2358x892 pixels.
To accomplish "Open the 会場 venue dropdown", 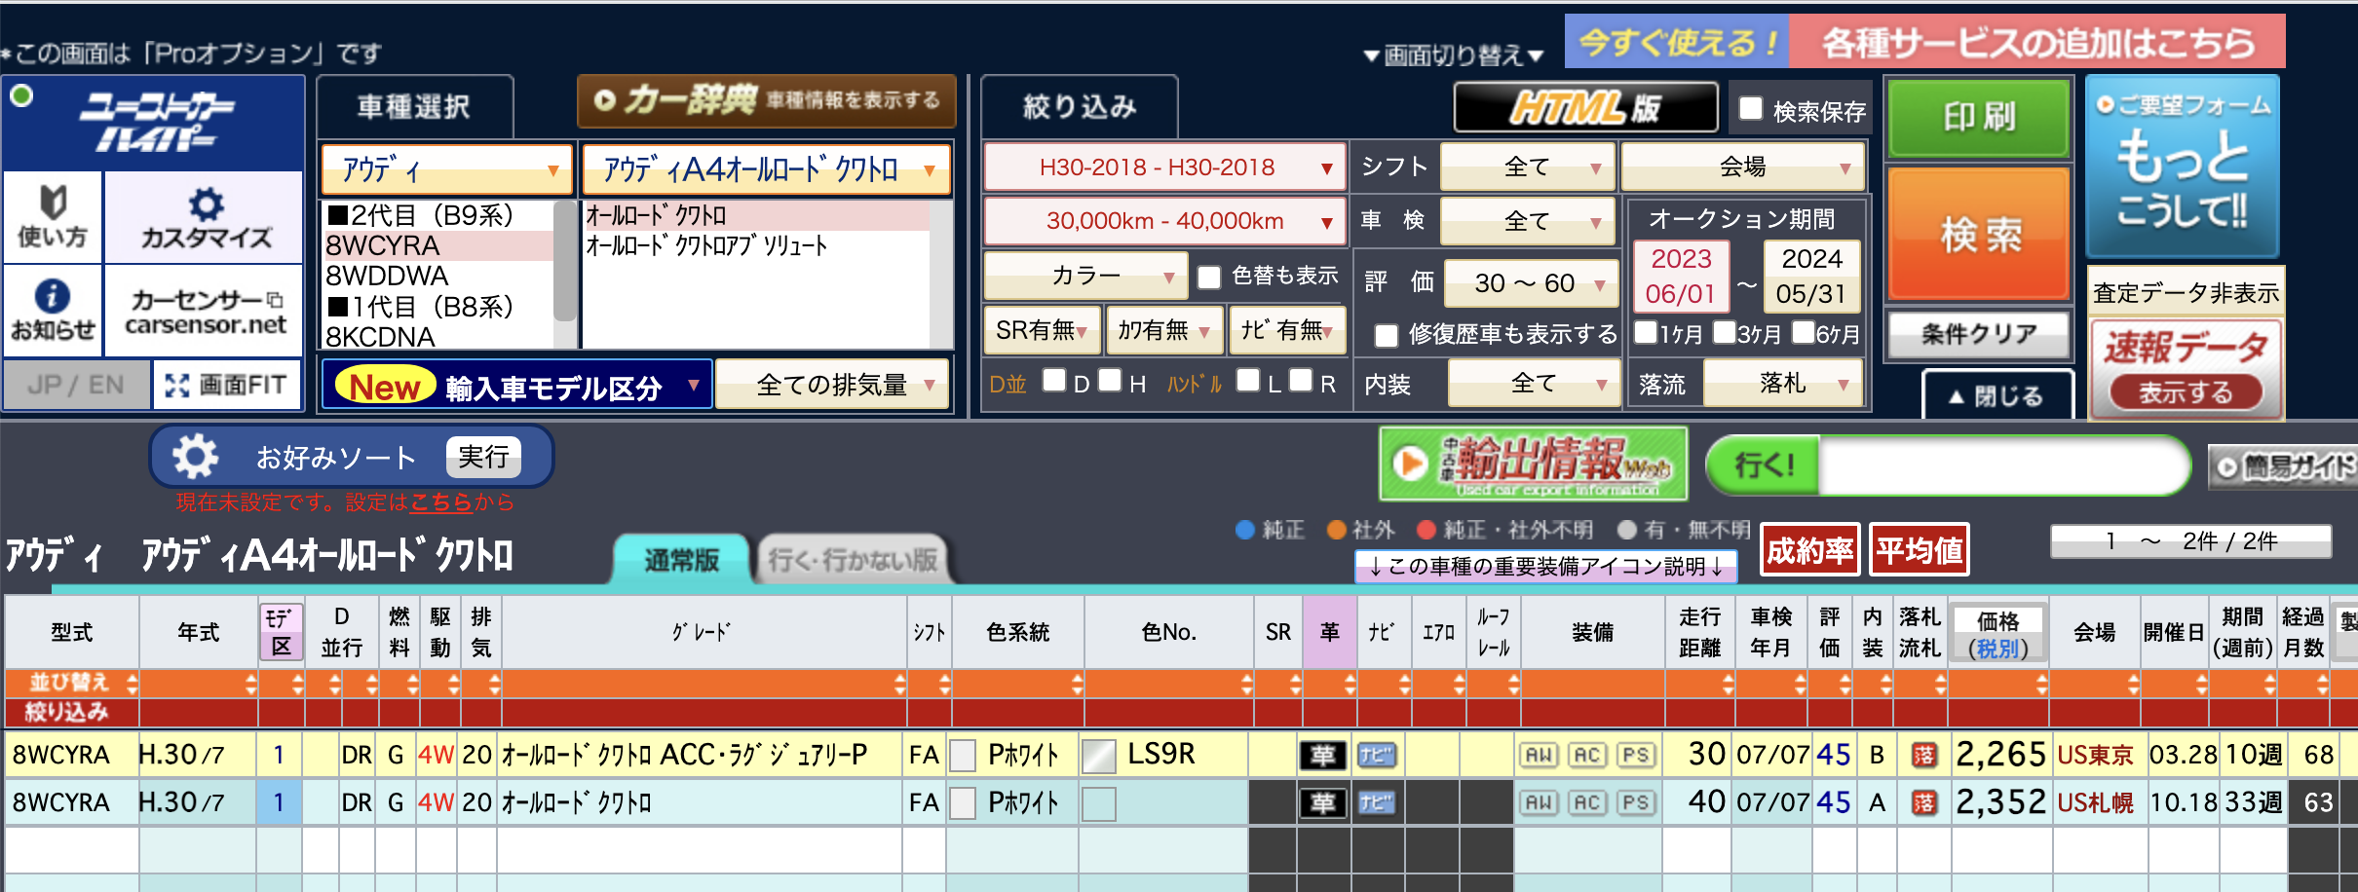I will click(1742, 167).
